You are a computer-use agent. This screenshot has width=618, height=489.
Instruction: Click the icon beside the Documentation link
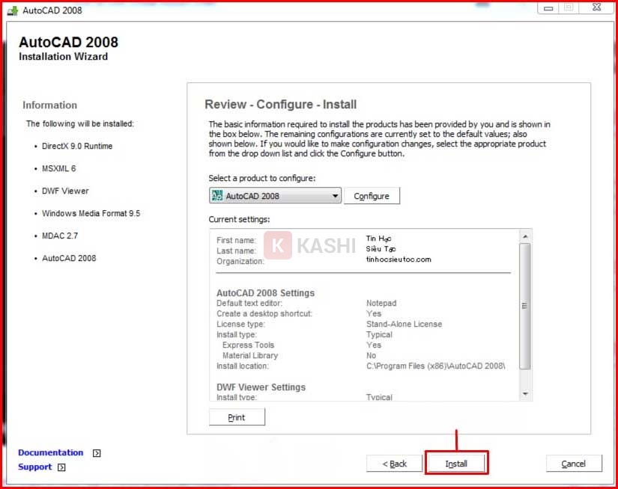point(97,453)
